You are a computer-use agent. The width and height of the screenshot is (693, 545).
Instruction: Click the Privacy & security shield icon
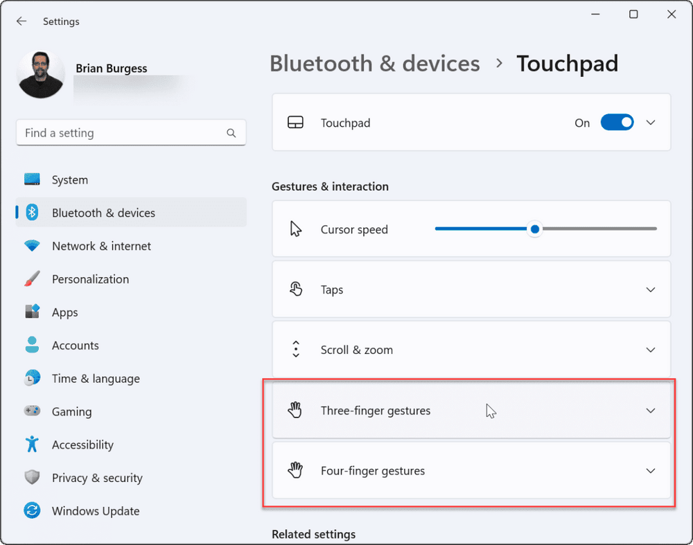[x=32, y=478]
